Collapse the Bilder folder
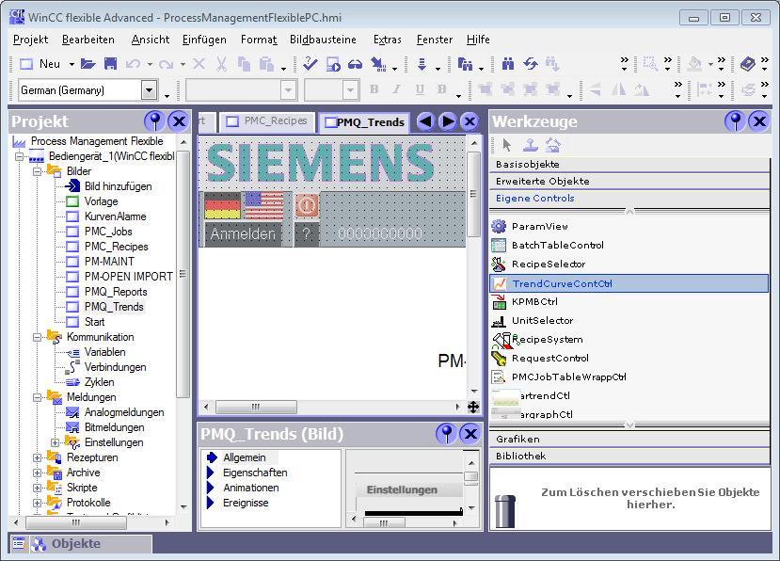The height and width of the screenshot is (561, 780). 37,171
